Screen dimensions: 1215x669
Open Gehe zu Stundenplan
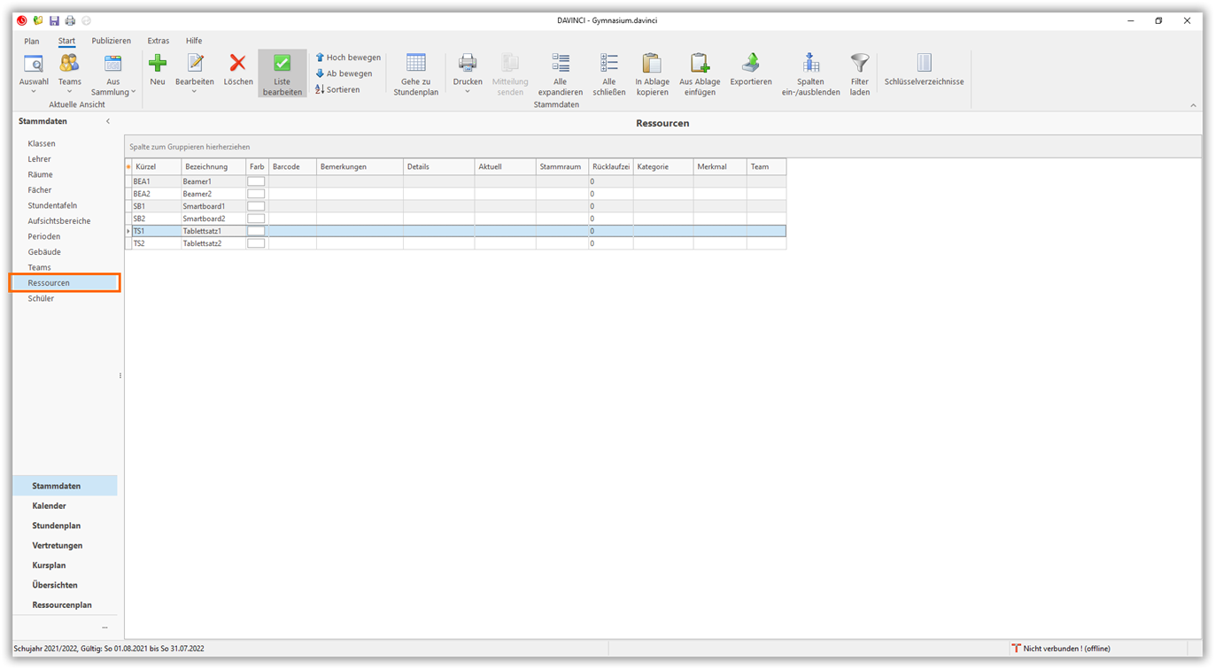(415, 73)
